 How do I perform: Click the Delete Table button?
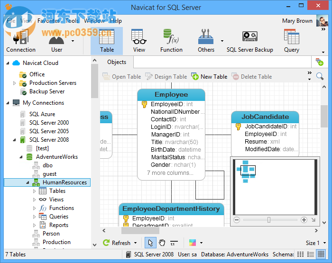click(251, 77)
